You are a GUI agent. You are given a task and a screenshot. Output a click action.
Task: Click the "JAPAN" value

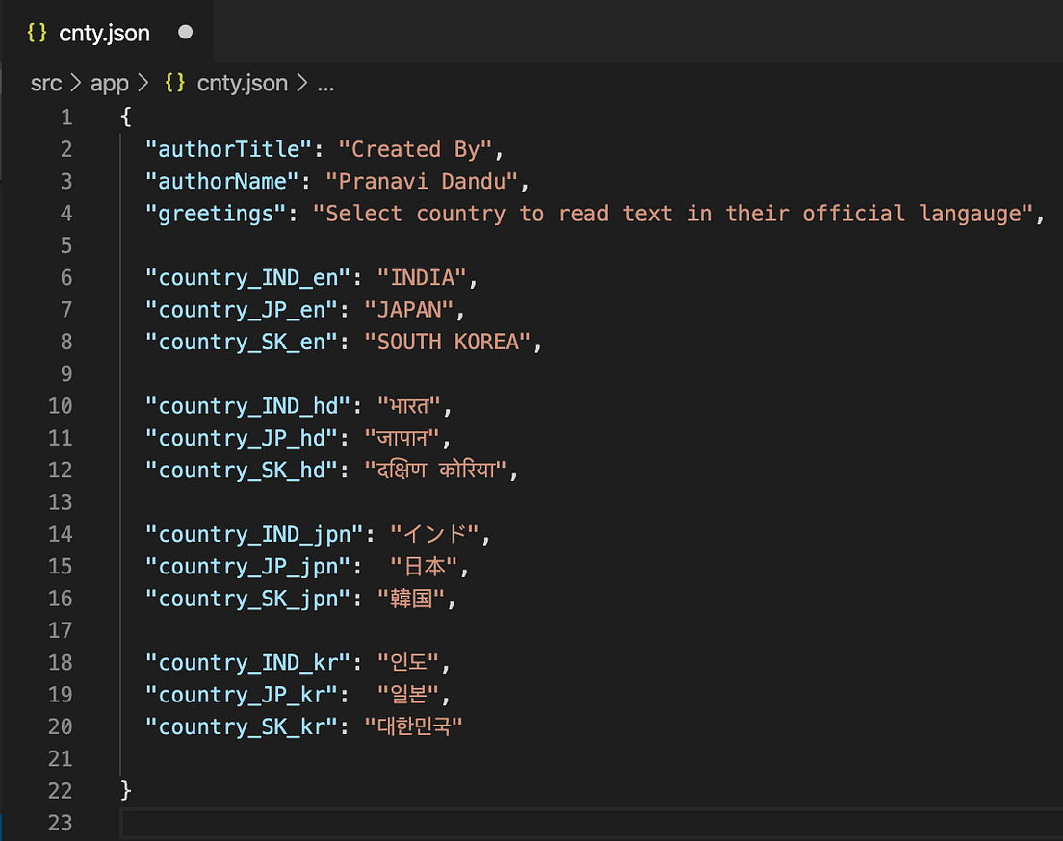point(409,310)
